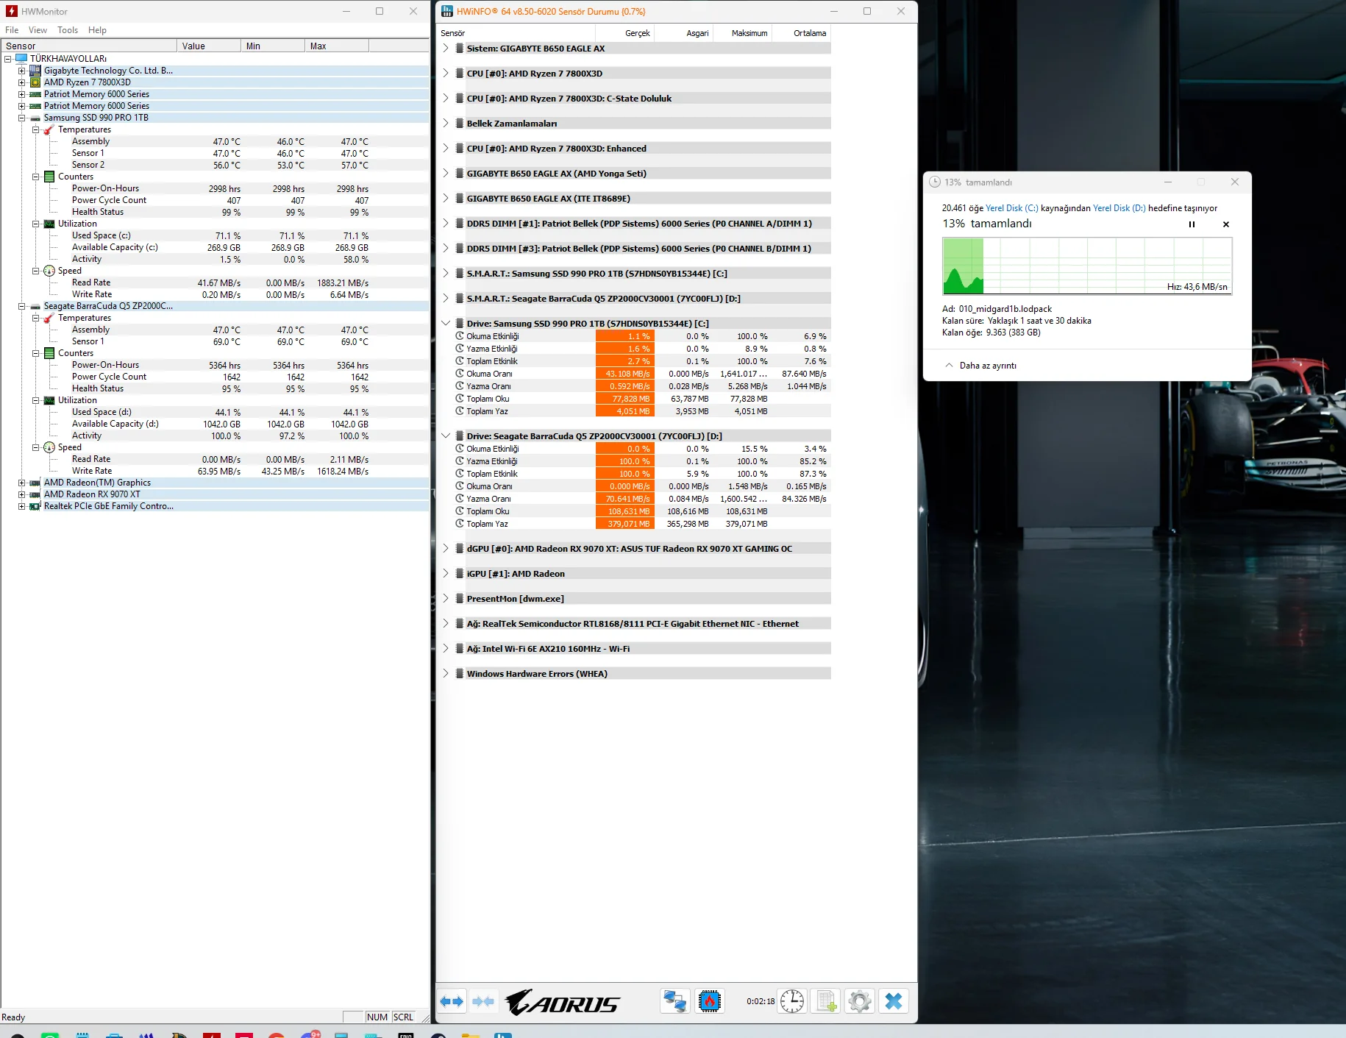Collapse Samsung SSD 990 PRO 1TB node
This screenshot has height=1038, width=1346.
22,118
